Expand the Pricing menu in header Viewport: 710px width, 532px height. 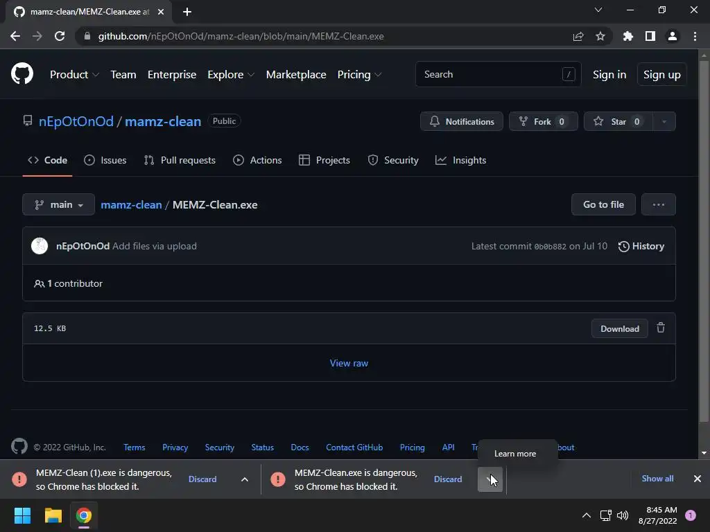point(360,75)
